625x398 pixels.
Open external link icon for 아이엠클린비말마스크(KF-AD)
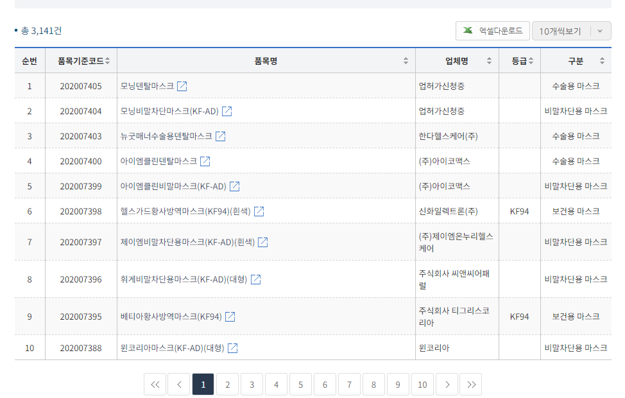coord(235,186)
